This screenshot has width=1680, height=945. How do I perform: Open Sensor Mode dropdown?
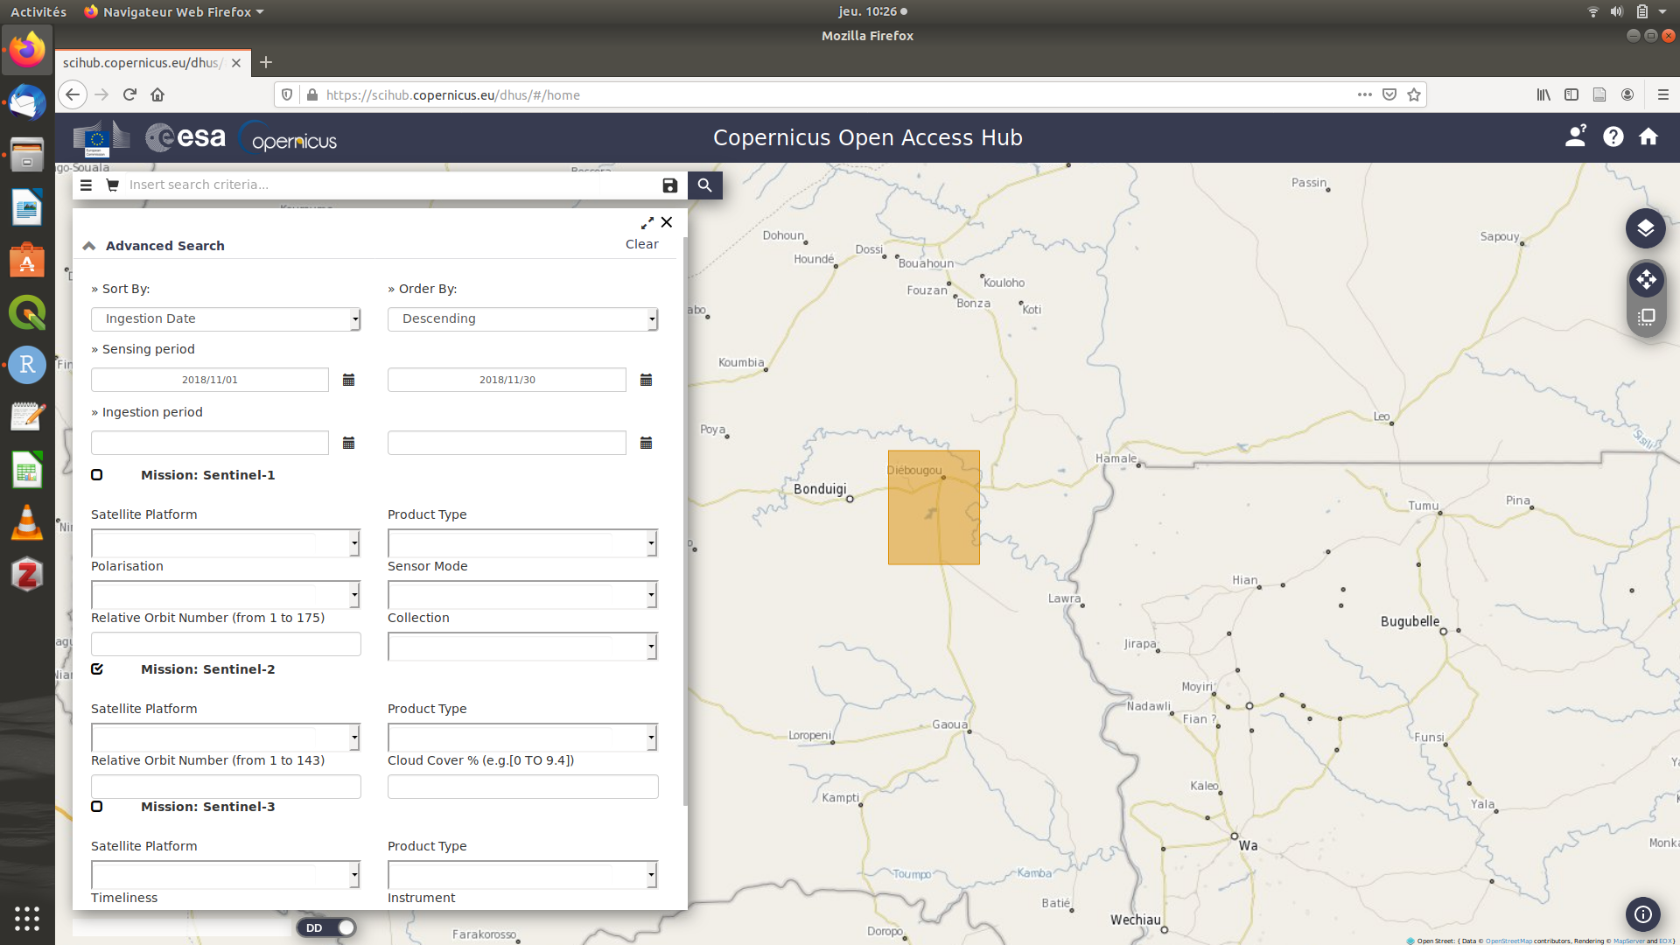[522, 595]
